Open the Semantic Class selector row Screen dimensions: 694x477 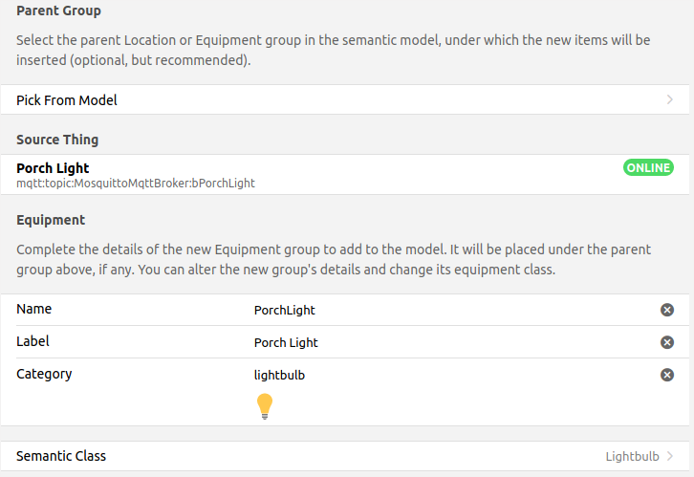[287, 456]
